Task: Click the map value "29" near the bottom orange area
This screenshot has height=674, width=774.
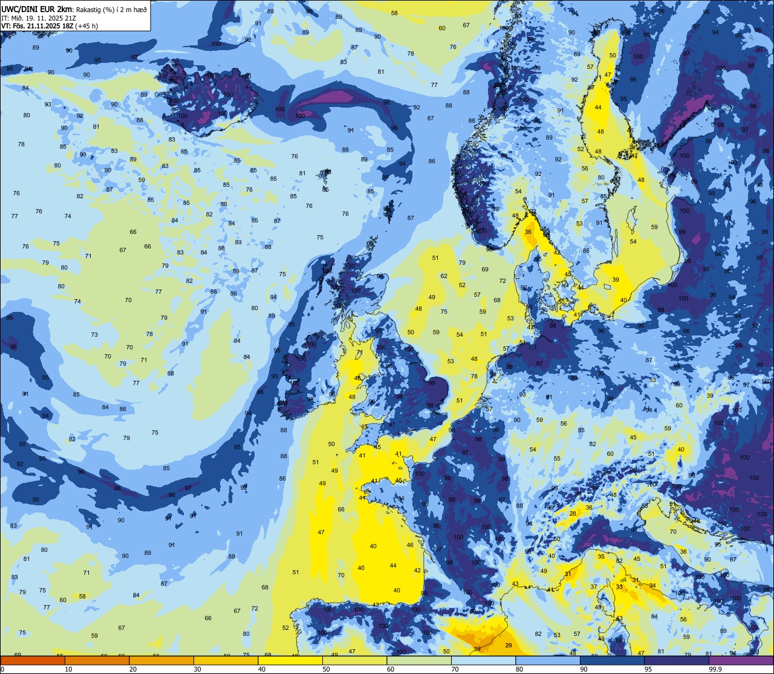Action: [509, 646]
